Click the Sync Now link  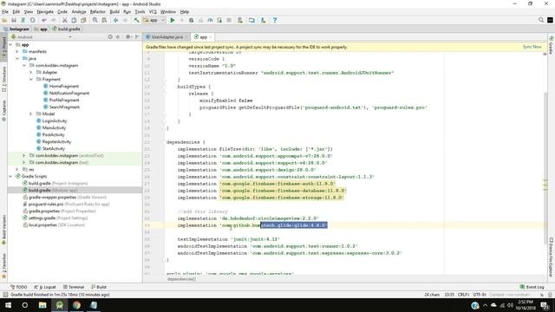[532, 47]
